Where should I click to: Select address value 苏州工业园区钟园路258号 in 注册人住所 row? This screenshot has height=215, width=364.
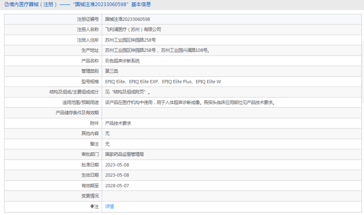click(130, 40)
